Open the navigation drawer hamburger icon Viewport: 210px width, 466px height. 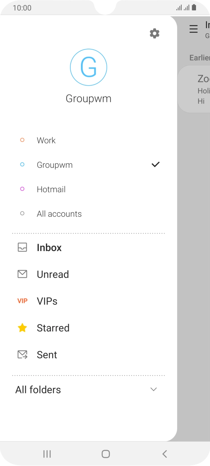coord(193,29)
